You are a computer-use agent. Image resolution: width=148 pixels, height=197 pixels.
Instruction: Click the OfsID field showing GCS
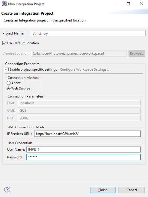pyautogui.click(x=79, y=110)
